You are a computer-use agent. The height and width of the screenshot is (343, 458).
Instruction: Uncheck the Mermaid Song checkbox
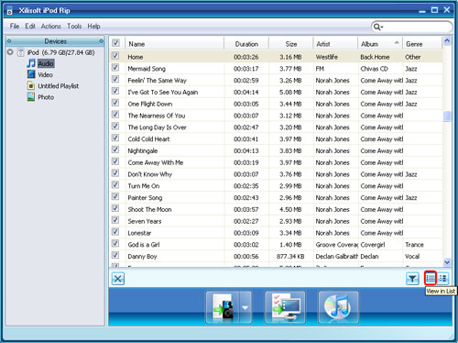115,67
